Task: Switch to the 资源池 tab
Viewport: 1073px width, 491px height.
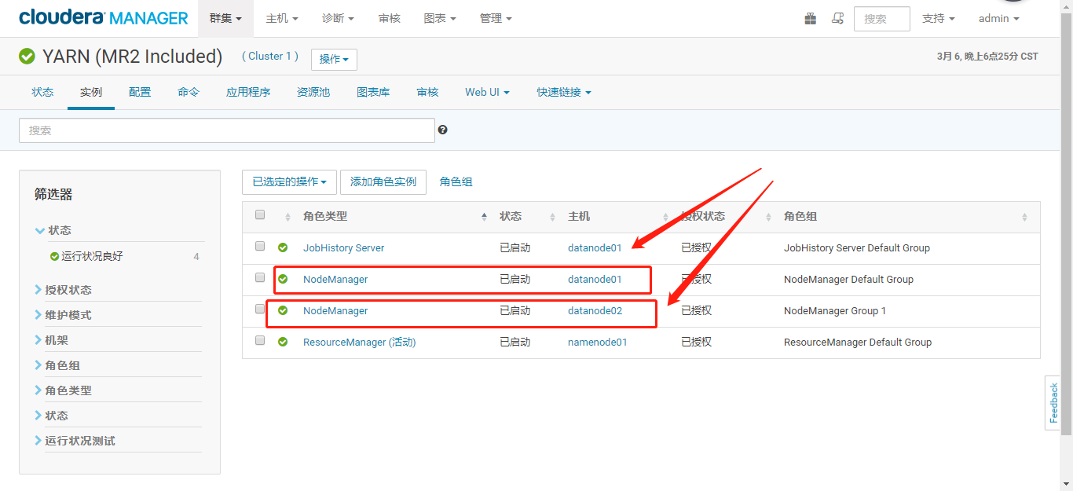Action: click(313, 92)
